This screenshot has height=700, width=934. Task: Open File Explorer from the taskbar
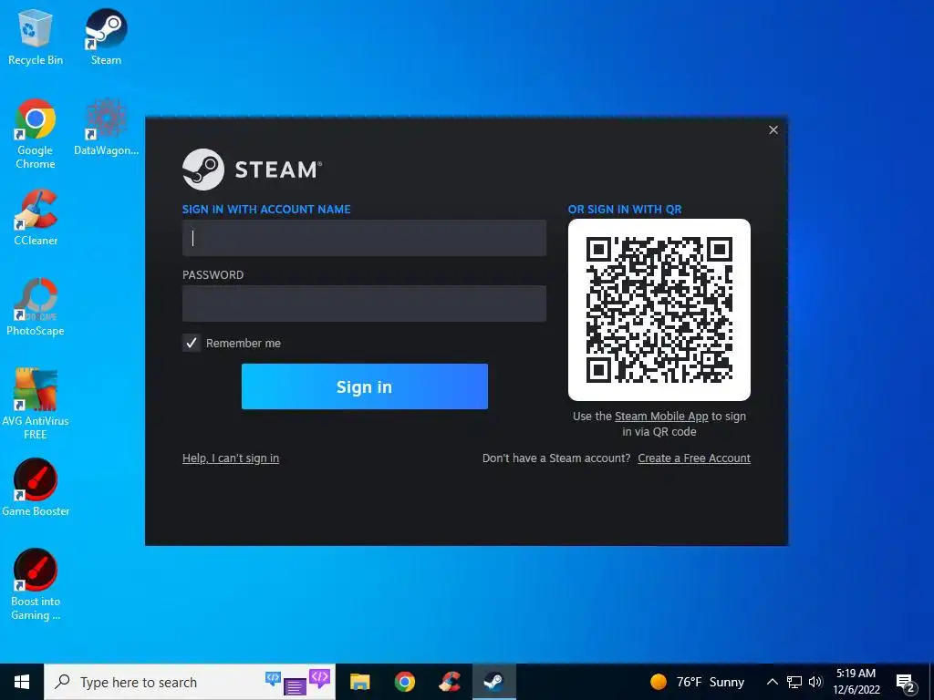point(359,682)
